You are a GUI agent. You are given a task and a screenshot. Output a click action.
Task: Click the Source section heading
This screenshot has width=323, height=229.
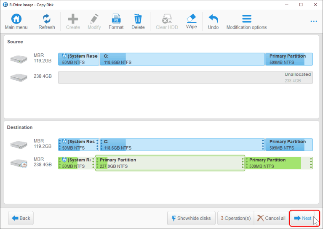pos(15,42)
